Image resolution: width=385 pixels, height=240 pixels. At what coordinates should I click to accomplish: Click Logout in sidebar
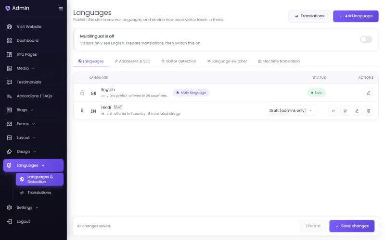pyautogui.click(x=33, y=221)
